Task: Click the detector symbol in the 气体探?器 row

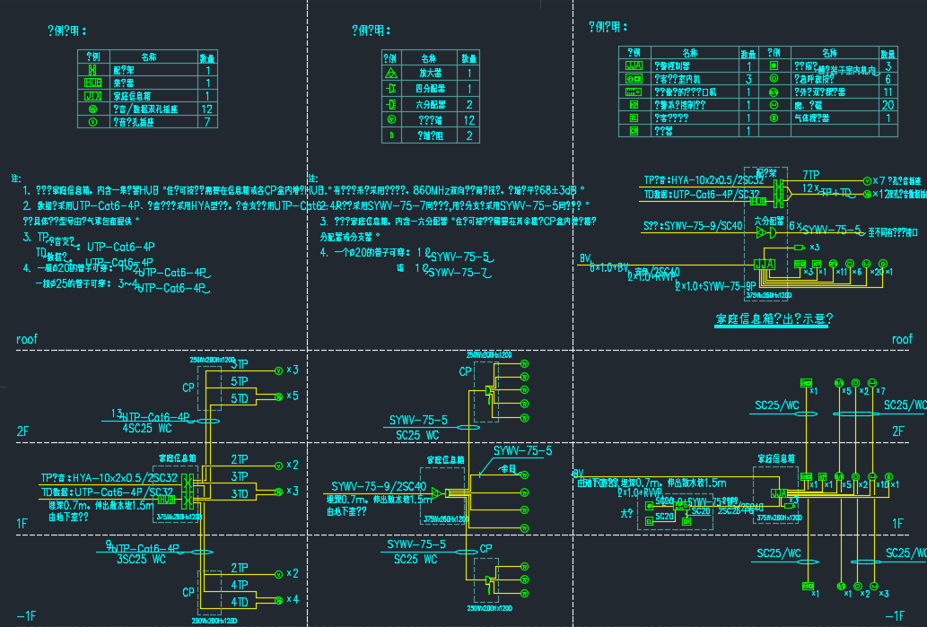Action: coord(774,118)
